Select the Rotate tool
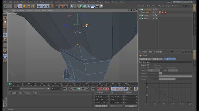This screenshot has width=199, height=111. 29,6
